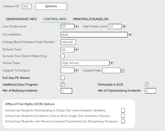Enable the Full Day PK Waiver checkbox
Viewport: 165px width, 131px height.
(x=63, y=78)
